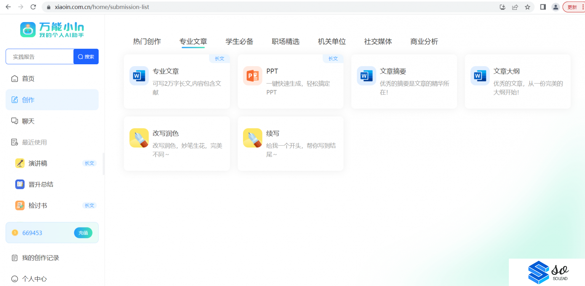Switch to the 专业文章 tab
585x286 pixels.
(193, 41)
